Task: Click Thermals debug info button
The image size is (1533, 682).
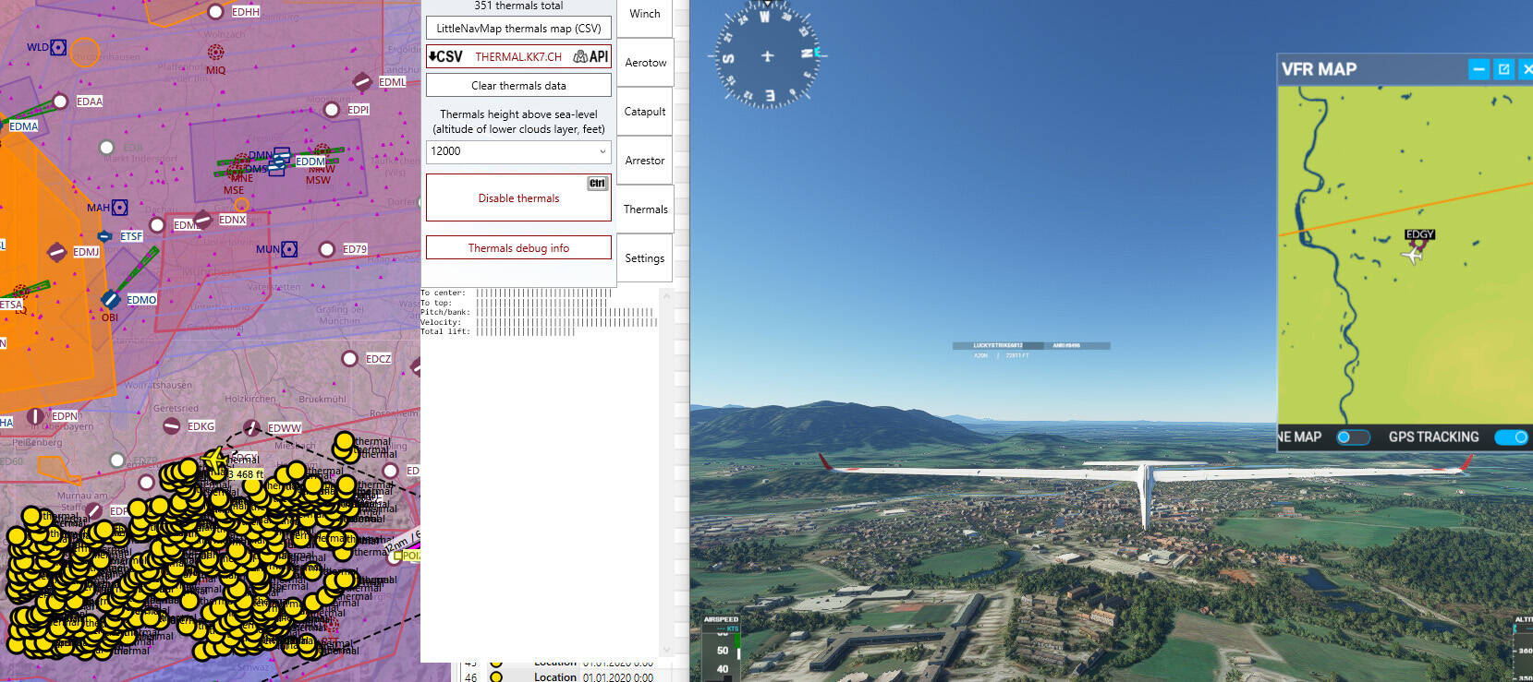Action: pos(518,247)
